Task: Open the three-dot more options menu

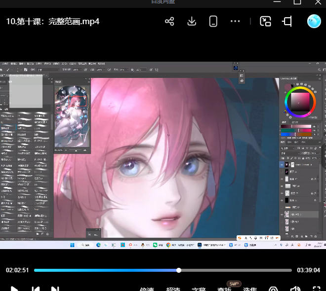Action: point(235,21)
